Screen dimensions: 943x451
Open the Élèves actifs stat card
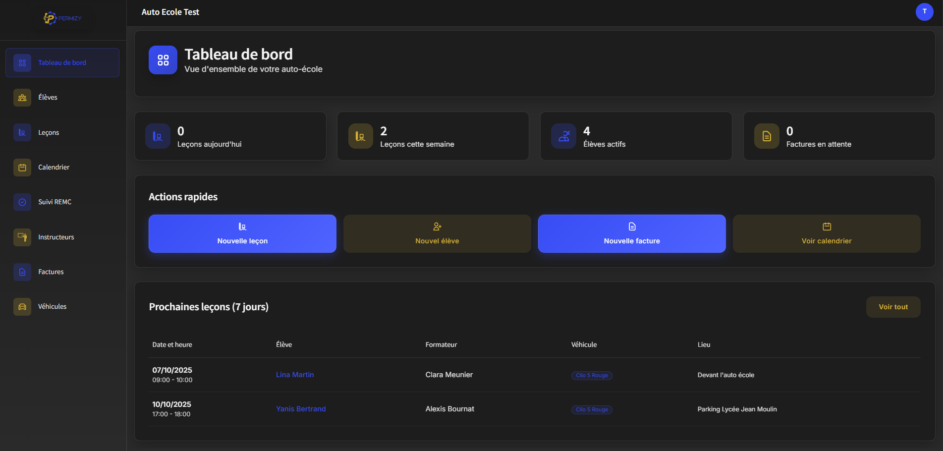coord(636,136)
